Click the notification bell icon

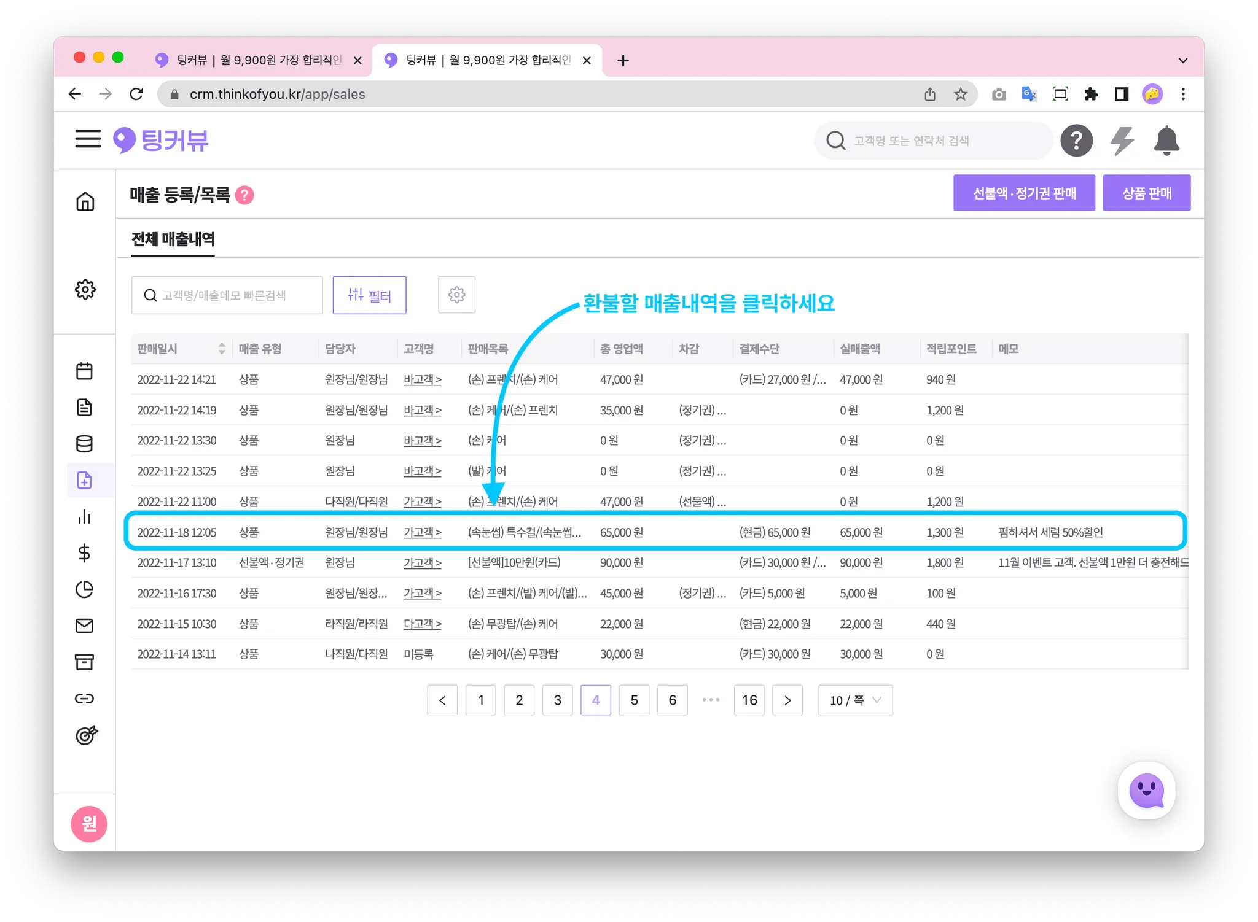[x=1166, y=141]
